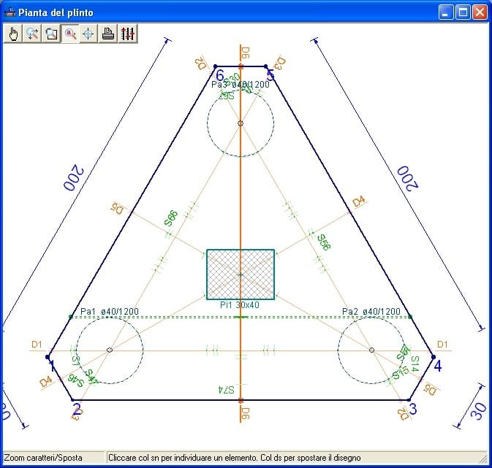Maximize the Pianta del plinto window
The image size is (492, 468).
[462, 12]
